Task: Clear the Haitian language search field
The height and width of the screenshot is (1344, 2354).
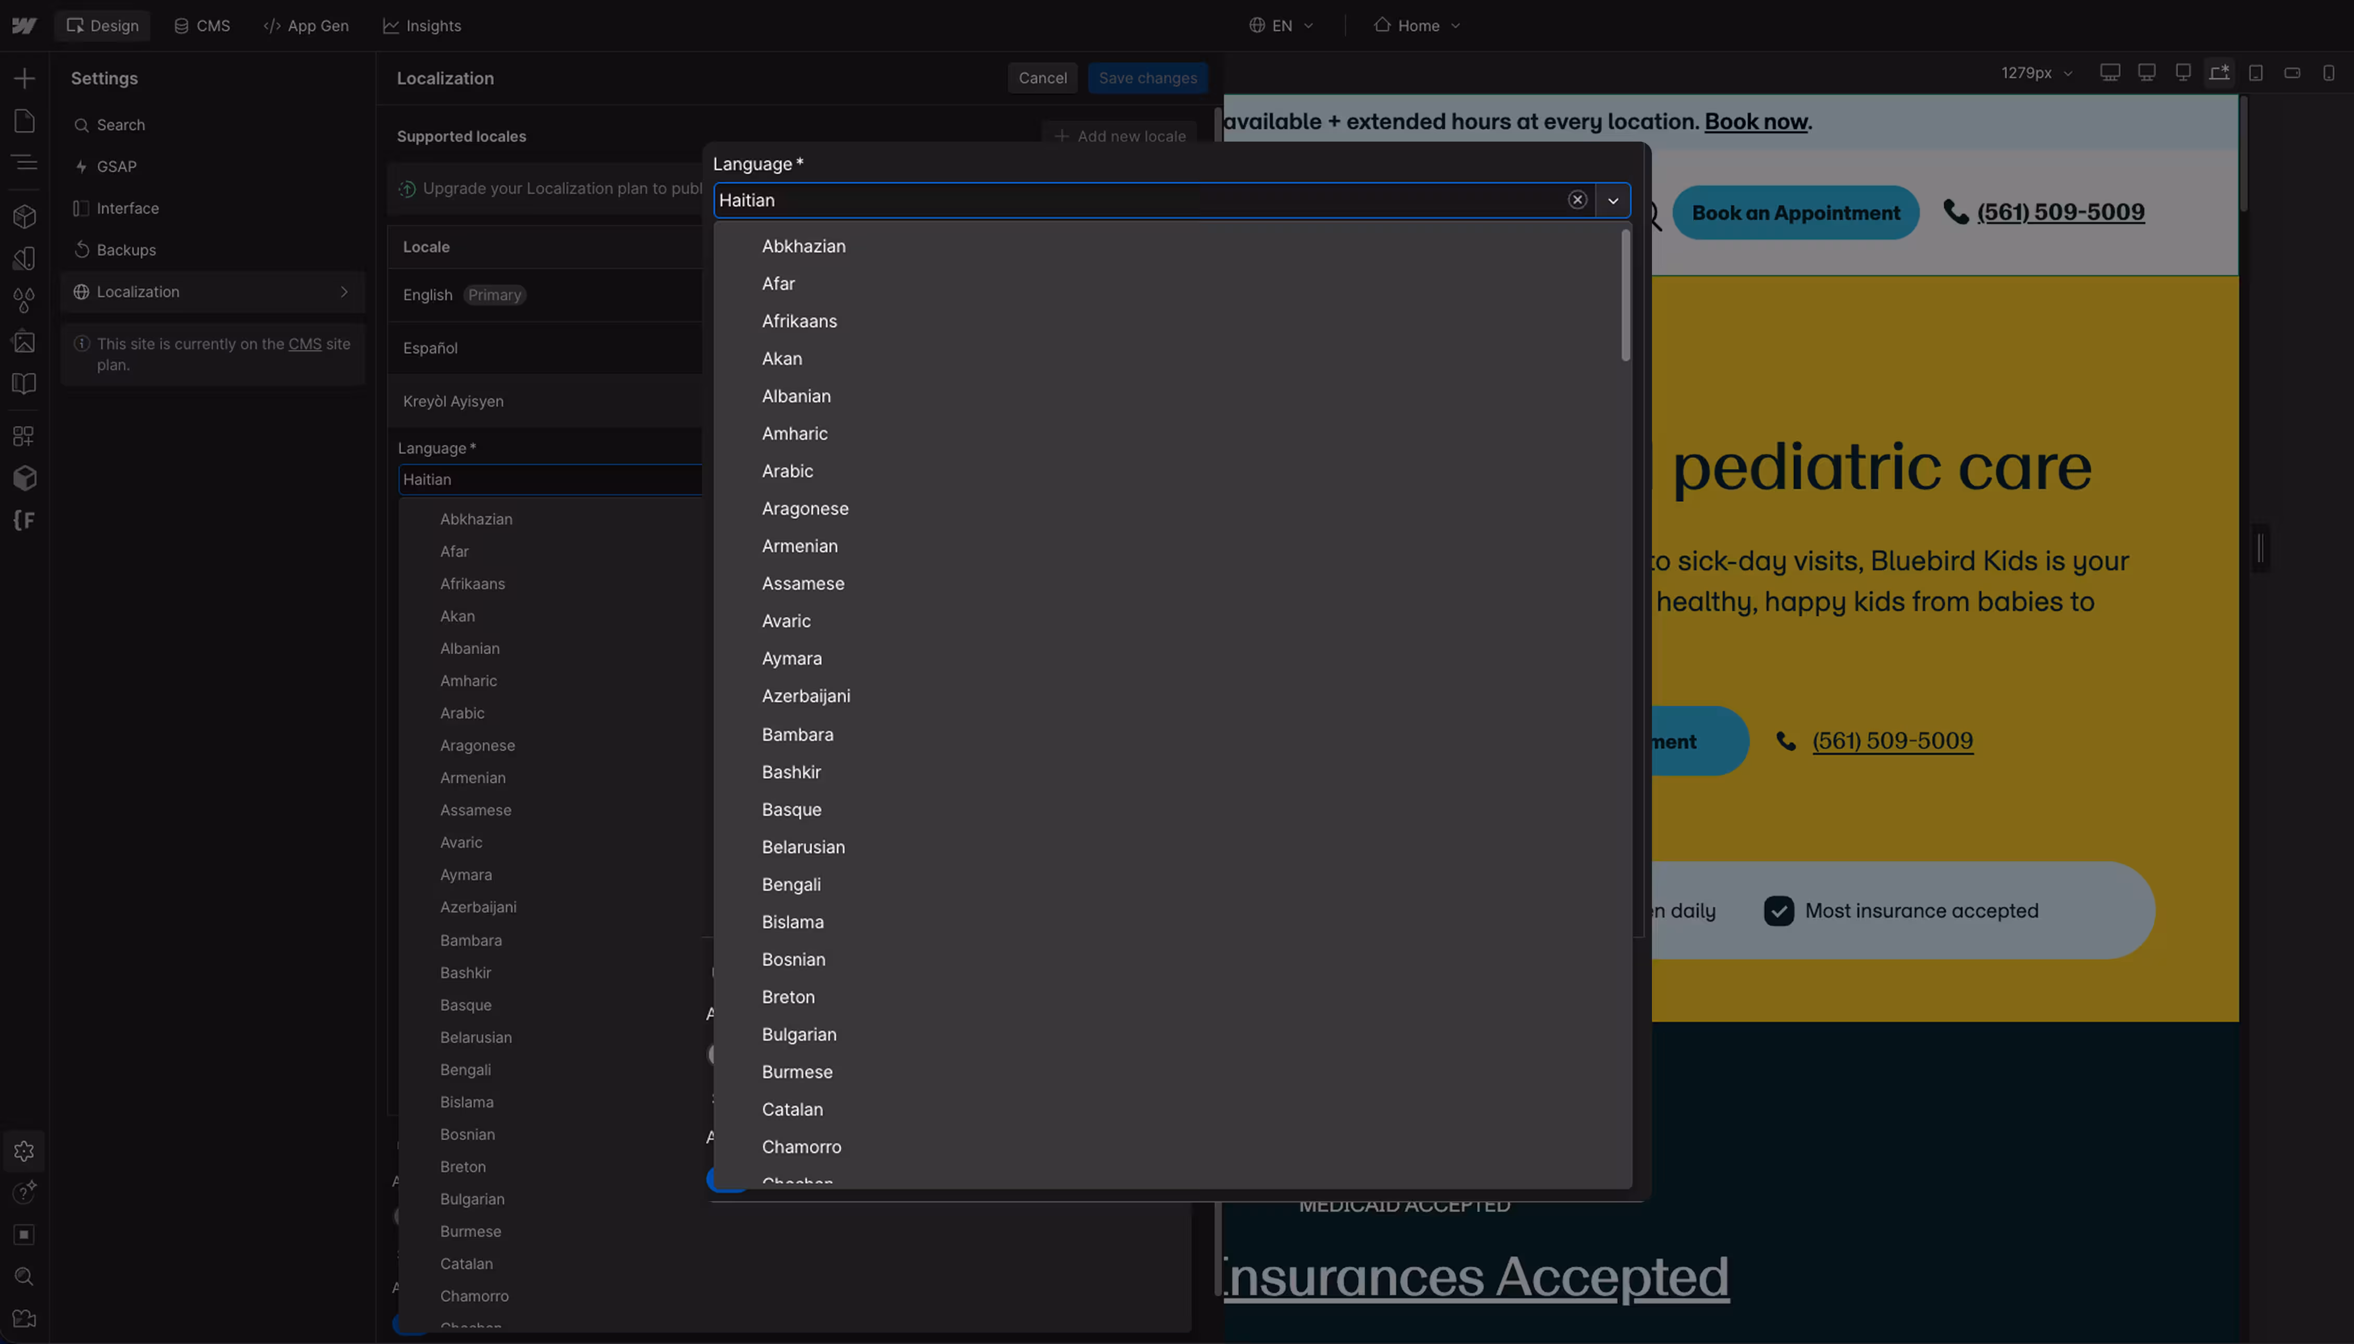Action: [1578, 199]
